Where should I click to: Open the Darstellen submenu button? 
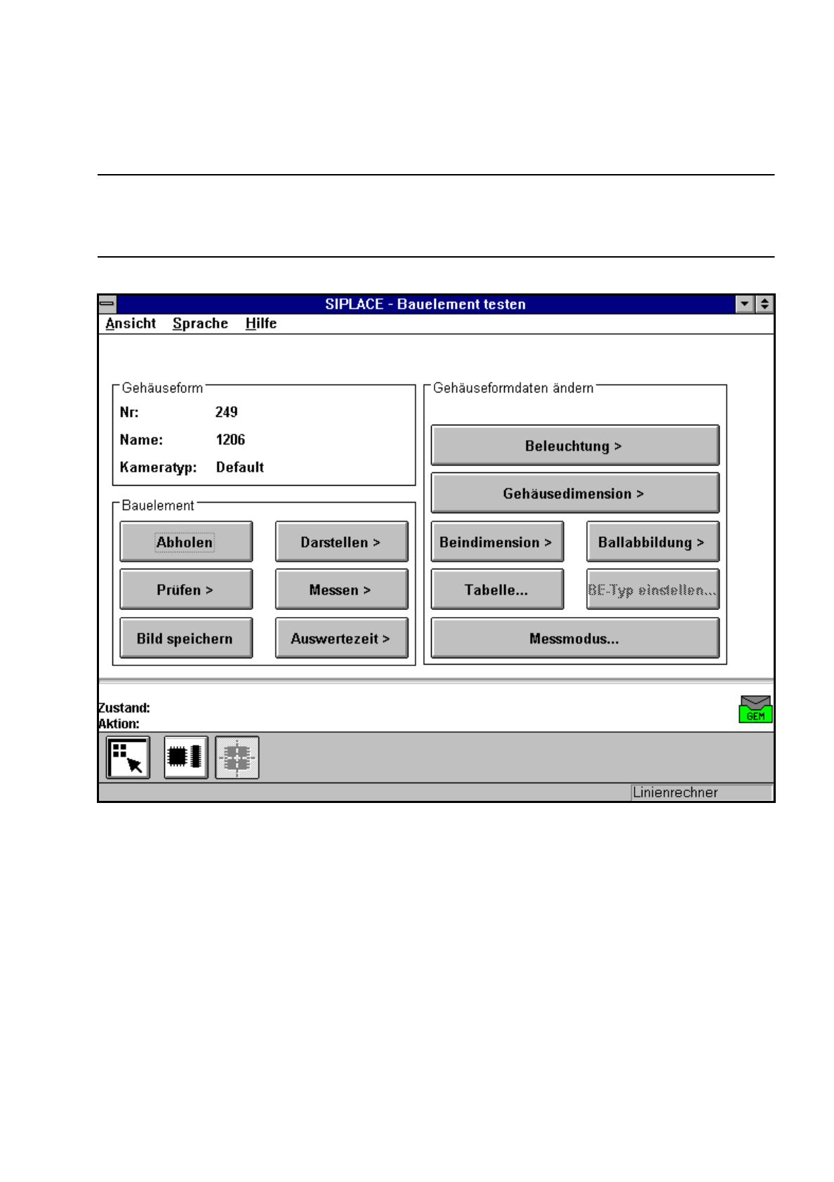point(341,542)
